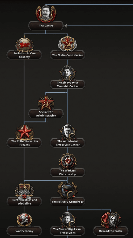Viewport: 133px width, 238px height.
Task: Select the Zinovyevite Terrorist Center portrait icon
Action: pos(67,73)
